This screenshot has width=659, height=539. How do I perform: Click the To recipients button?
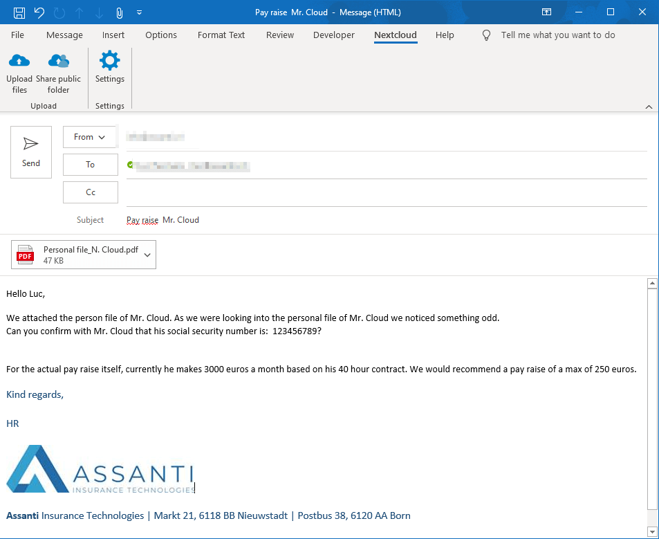pyautogui.click(x=90, y=165)
